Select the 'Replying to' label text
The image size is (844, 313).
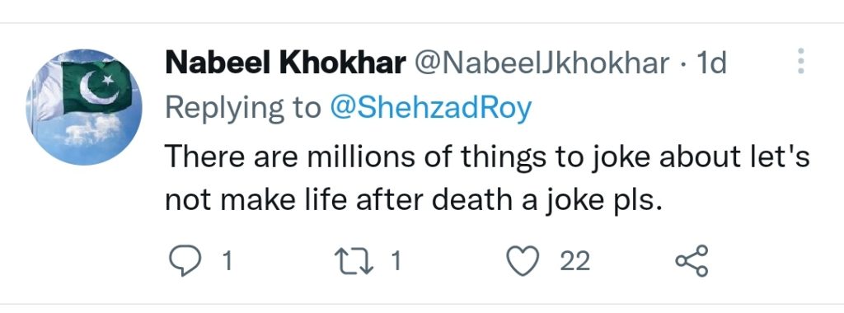243,109
